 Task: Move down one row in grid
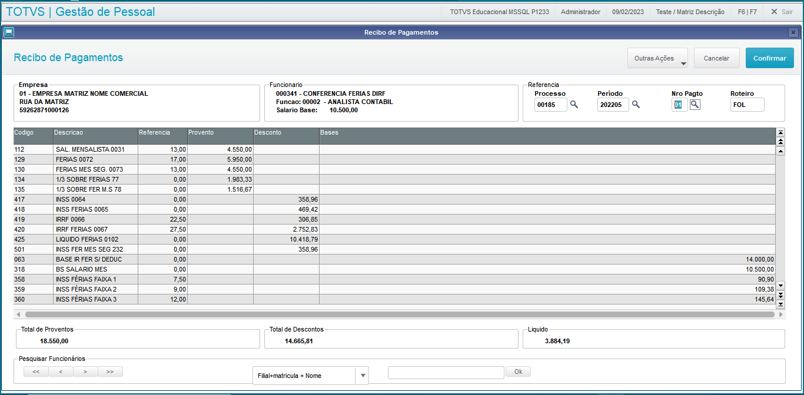click(781, 285)
